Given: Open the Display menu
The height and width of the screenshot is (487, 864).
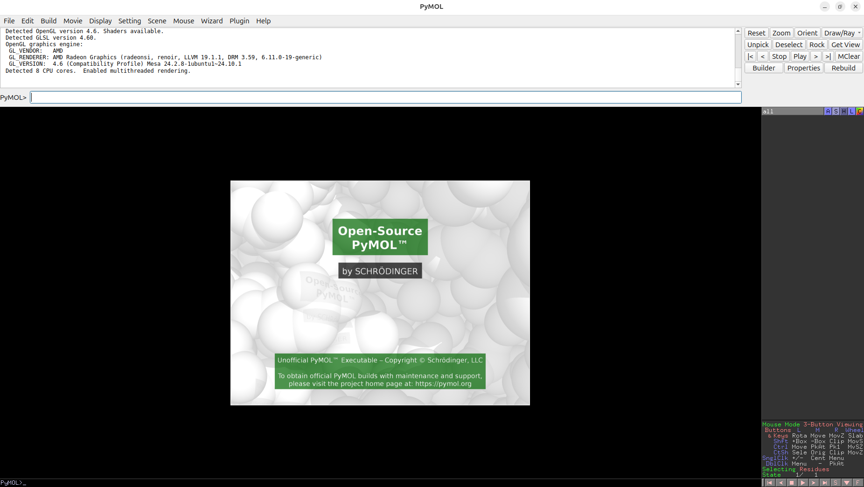Looking at the screenshot, I should 100,21.
